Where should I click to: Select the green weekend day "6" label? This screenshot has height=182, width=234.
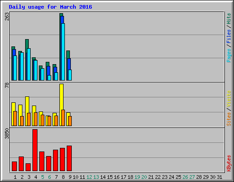click(x=49, y=177)
